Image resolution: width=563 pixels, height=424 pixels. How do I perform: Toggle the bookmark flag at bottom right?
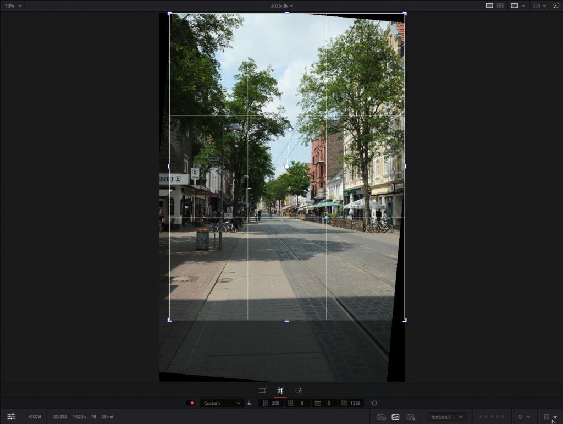(x=546, y=417)
